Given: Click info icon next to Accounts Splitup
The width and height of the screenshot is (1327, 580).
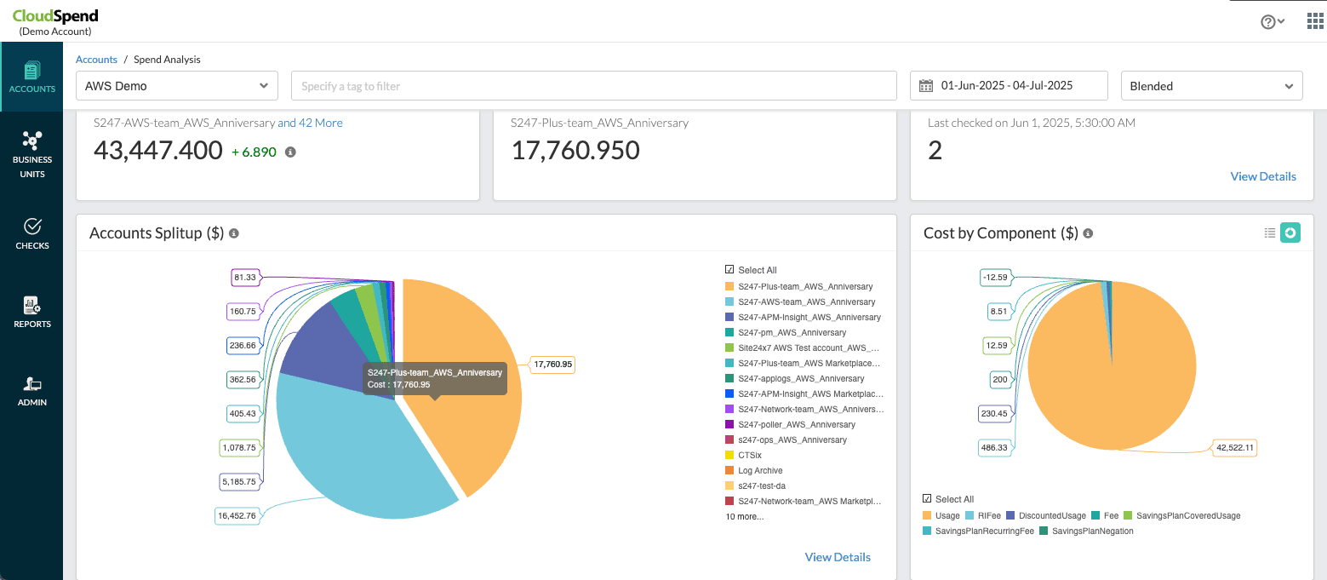Looking at the screenshot, I should pos(234,233).
